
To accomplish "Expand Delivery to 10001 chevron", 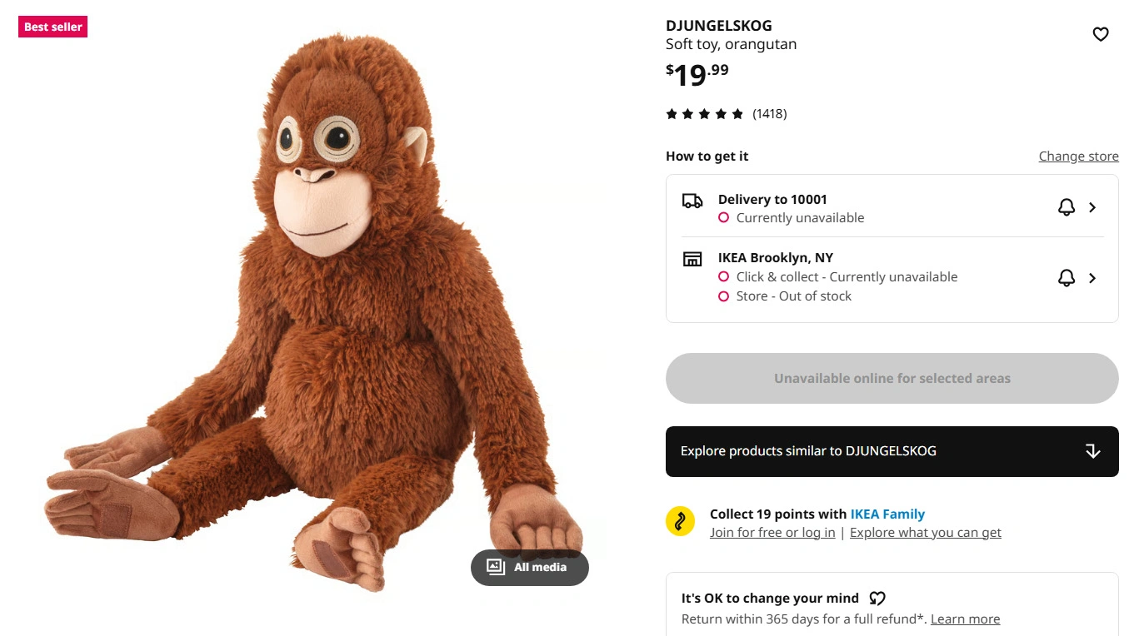I will pyautogui.click(x=1092, y=207).
